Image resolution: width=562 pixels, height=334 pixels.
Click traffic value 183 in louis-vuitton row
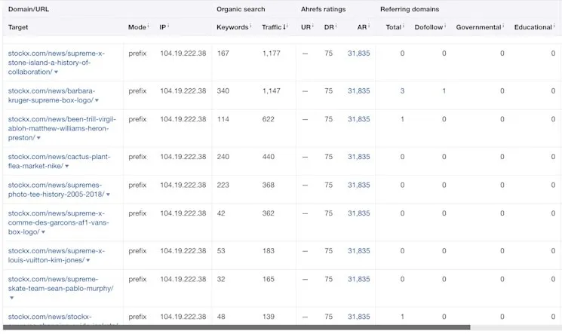(x=268, y=251)
